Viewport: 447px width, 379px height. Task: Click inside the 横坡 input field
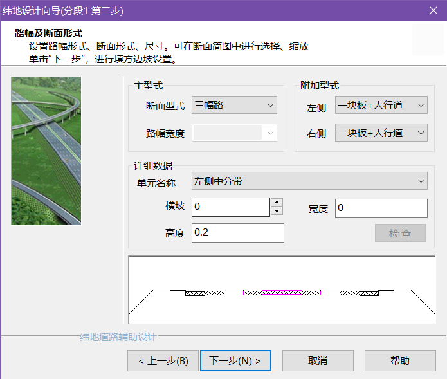tap(230, 207)
